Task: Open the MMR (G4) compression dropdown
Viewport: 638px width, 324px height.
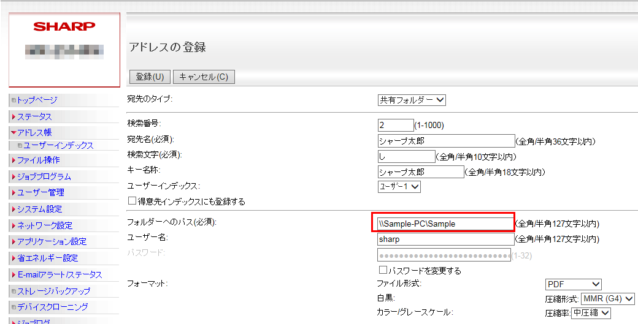Action: pos(607,298)
